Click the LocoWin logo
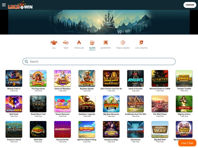 pyautogui.click(x=20, y=5)
